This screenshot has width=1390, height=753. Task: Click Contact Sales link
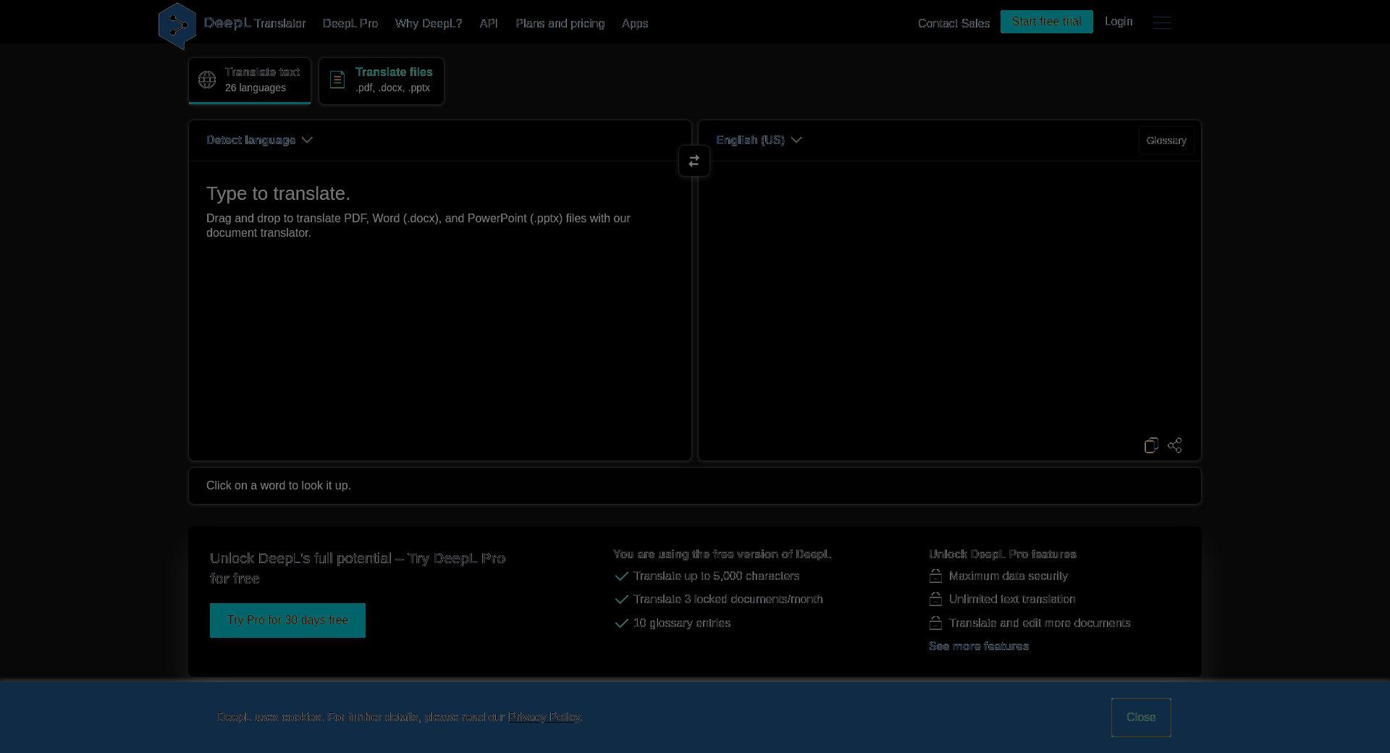[953, 23]
